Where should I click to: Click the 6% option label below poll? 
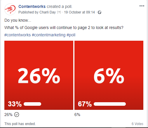coord(77,115)
